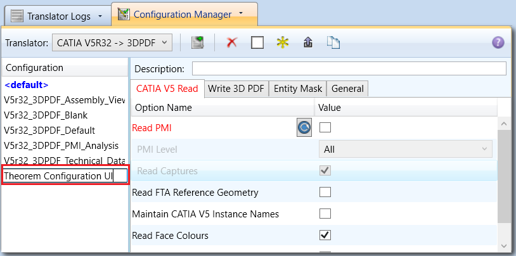516x256 pixels.
Task: Switch to the Write 3D PDF tab
Action: (x=236, y=89)
